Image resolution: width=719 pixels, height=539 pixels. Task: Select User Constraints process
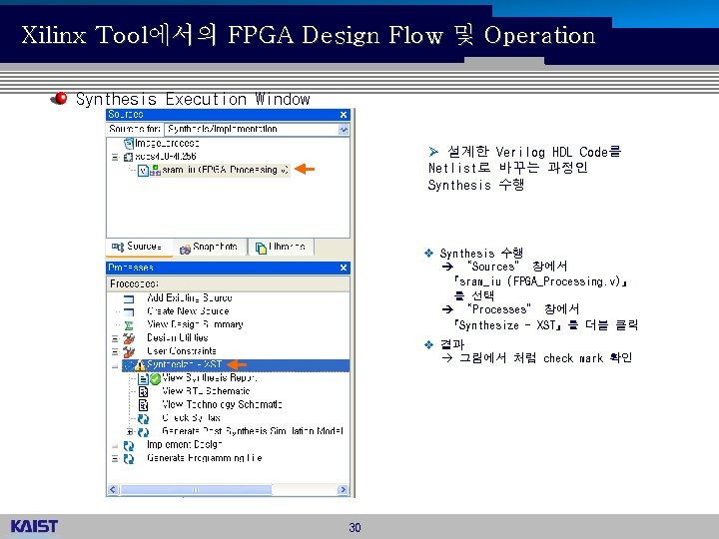point(182,351)
